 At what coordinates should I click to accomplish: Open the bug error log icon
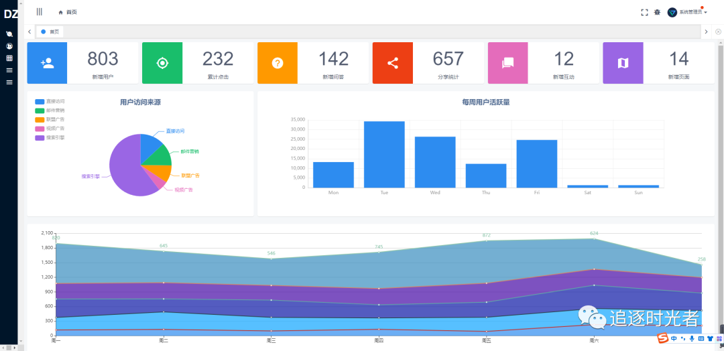(x=657, y=13)
